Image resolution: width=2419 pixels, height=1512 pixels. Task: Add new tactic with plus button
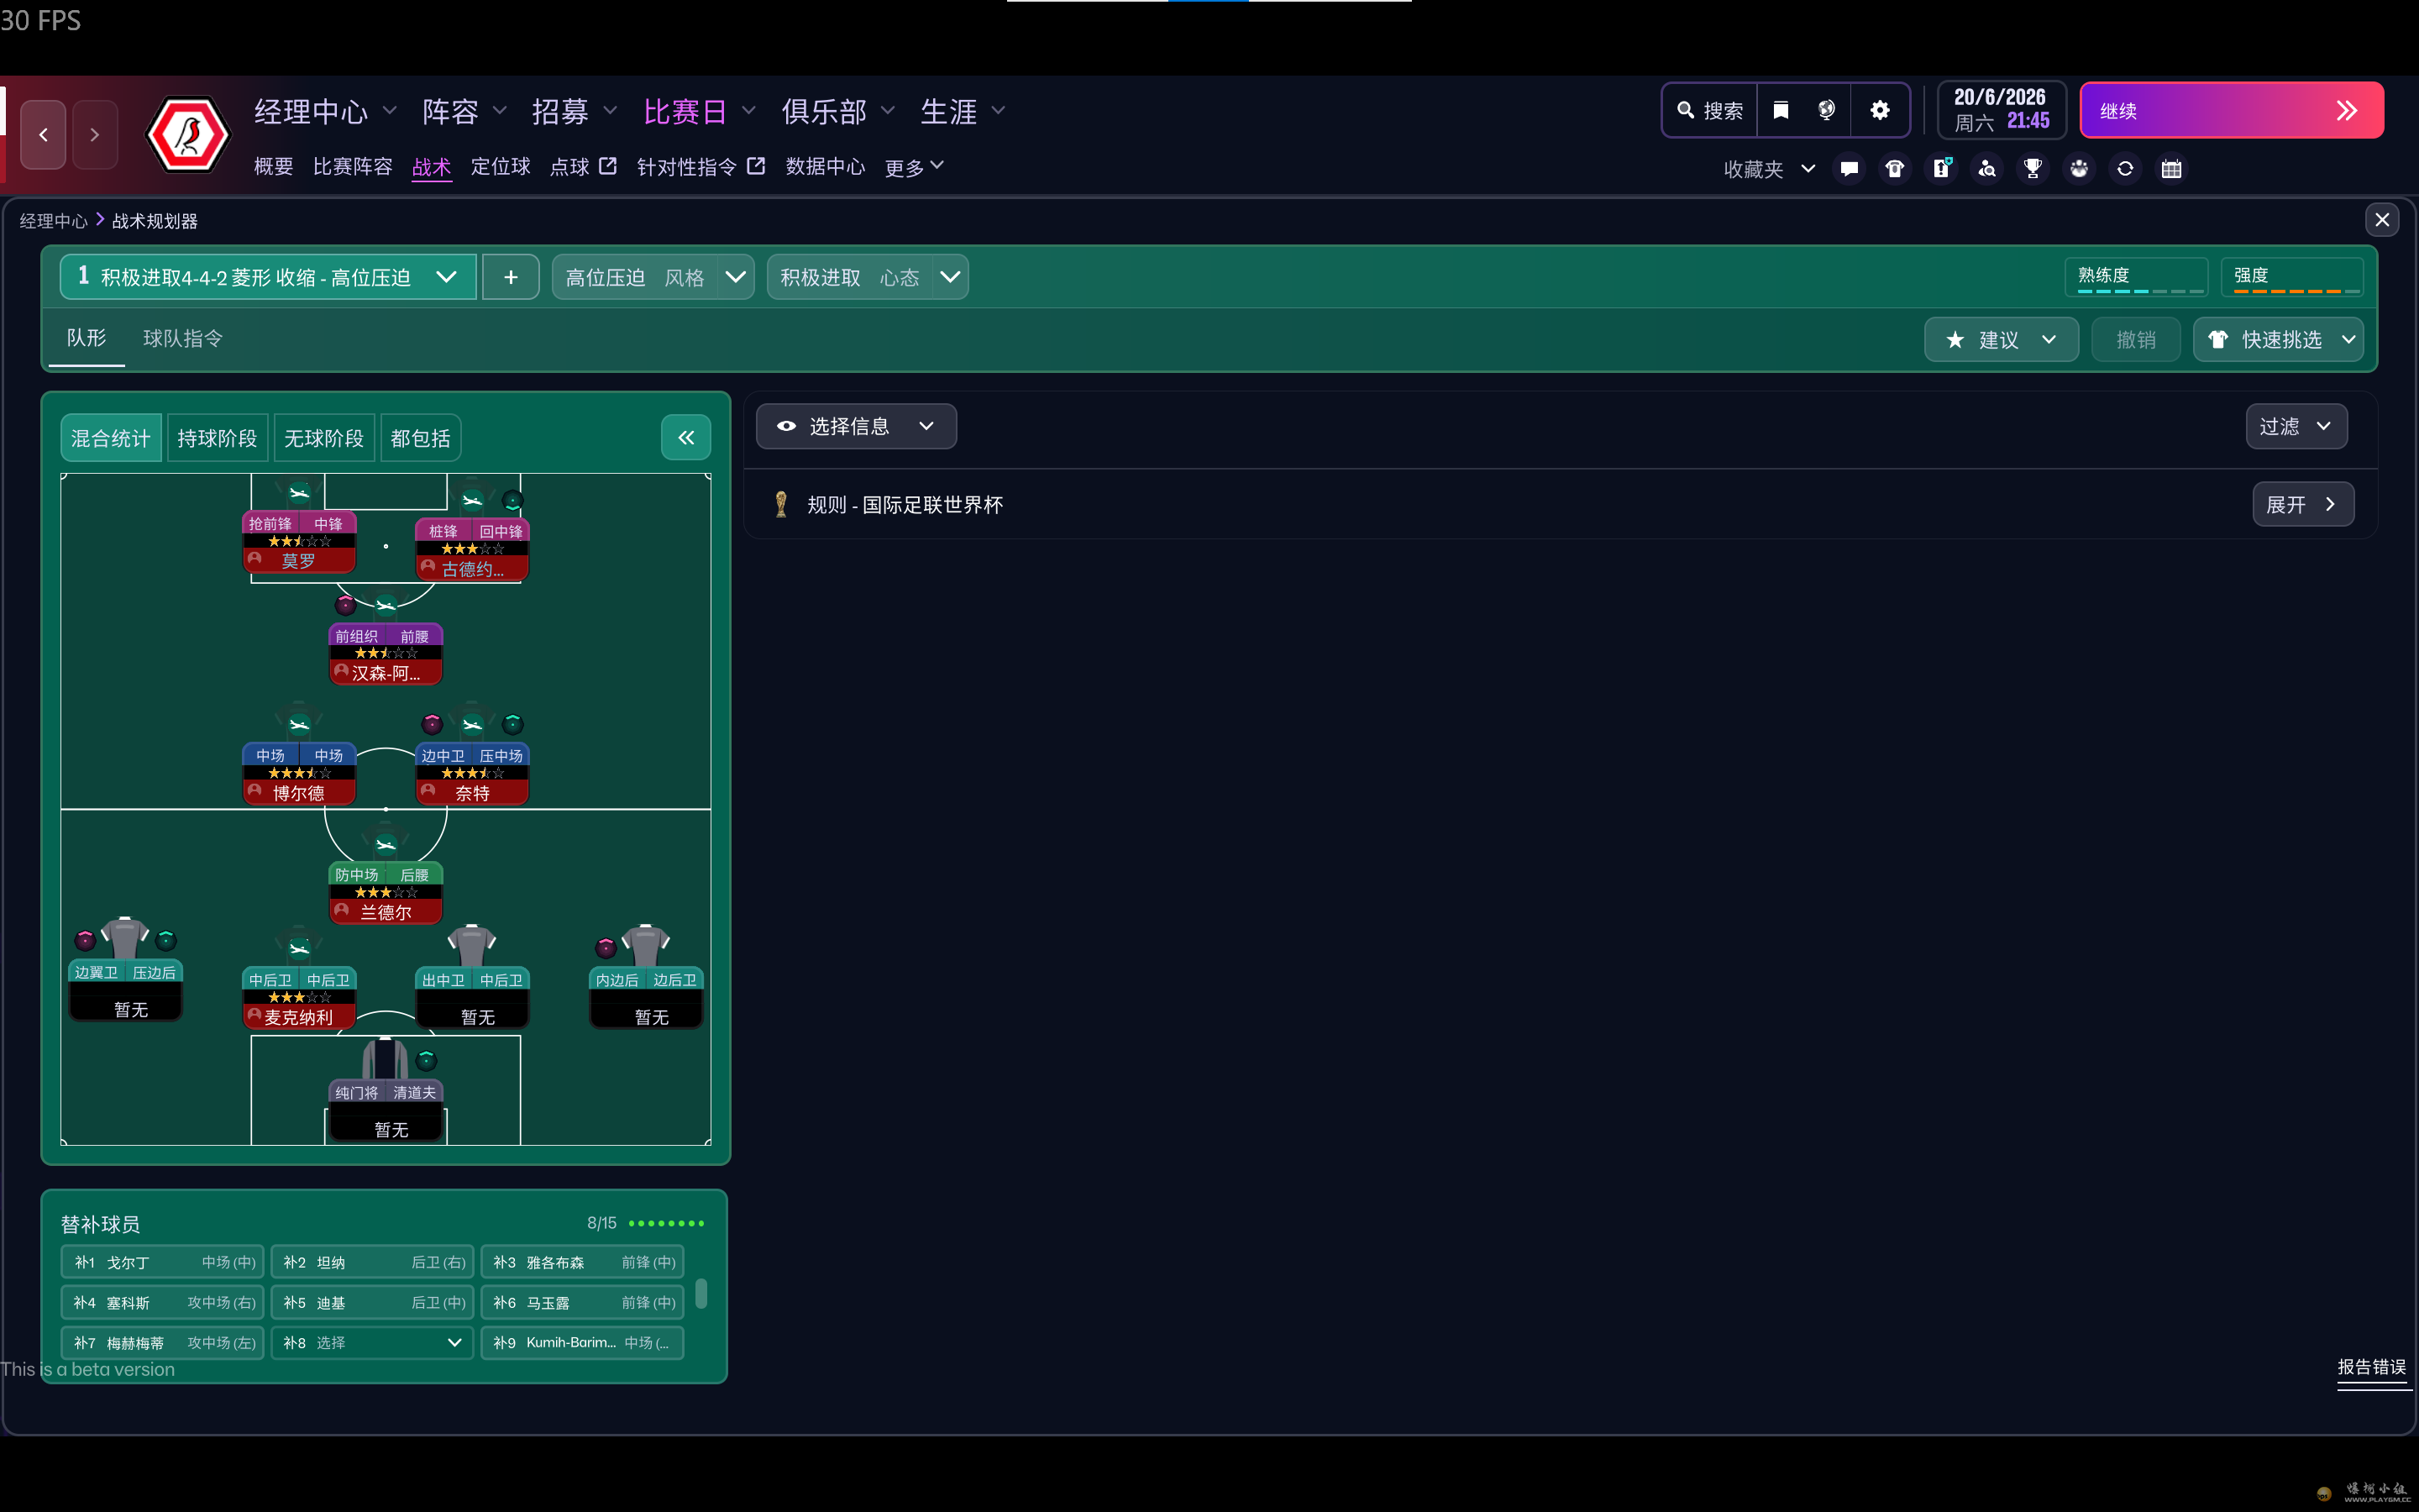pyautogui.click(x=510, y=277)
